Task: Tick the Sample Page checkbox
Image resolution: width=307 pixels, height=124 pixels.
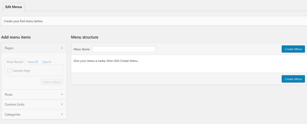Action: click(9, 71)
